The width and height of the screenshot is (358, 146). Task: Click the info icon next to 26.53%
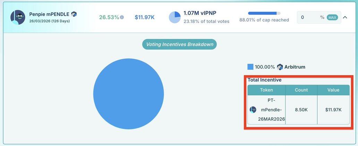(122, 17)
